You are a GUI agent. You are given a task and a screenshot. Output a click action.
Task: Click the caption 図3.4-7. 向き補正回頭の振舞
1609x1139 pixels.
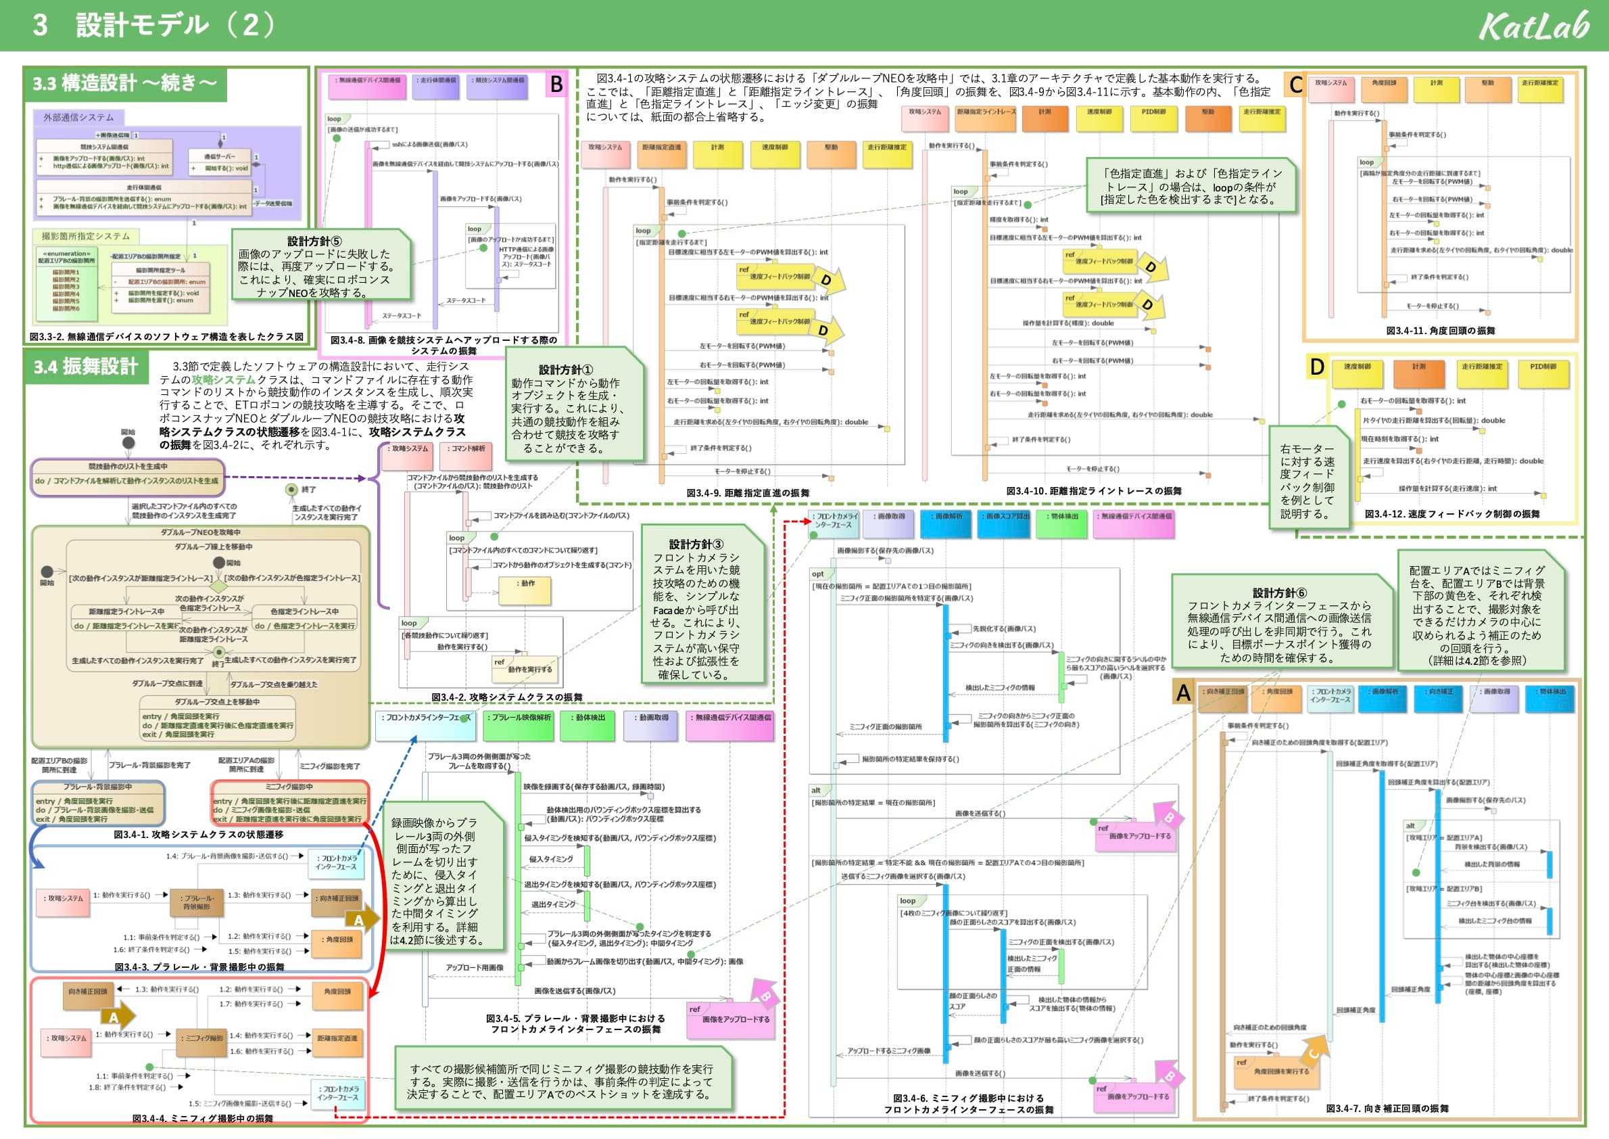pyautogui.click(x=1387, y=1108)
